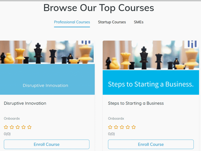Click first star of Disruptive Innovation rating
The image size is (201, 151).
[6, 127]
